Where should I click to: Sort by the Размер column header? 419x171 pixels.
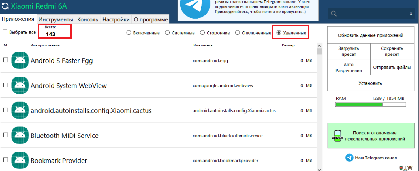pos(288,45)
